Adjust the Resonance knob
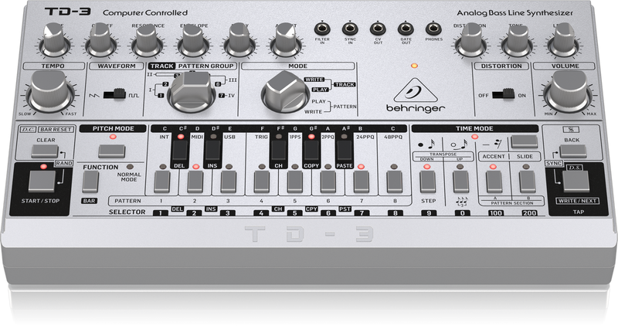The image size is (618, 326). tap(148, 40)
